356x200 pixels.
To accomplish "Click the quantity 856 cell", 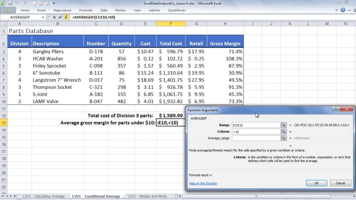I will click(x=122, y=59).
